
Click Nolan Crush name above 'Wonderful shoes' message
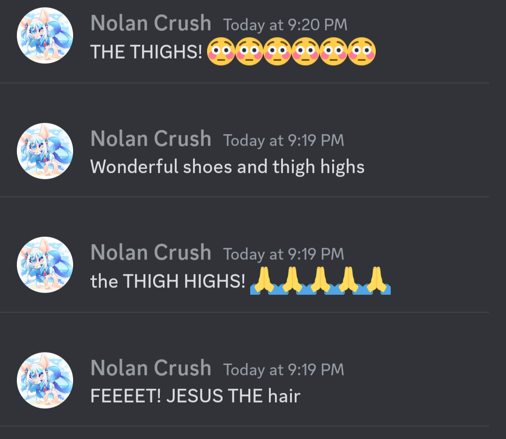coord(151,139)
